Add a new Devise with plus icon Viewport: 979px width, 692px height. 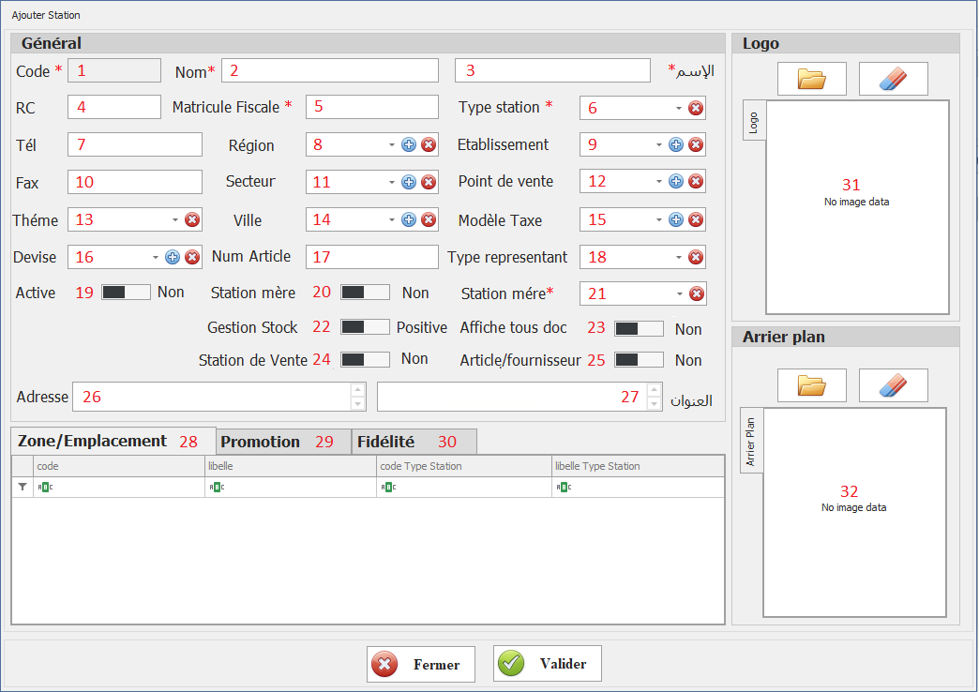coord(173,257)
